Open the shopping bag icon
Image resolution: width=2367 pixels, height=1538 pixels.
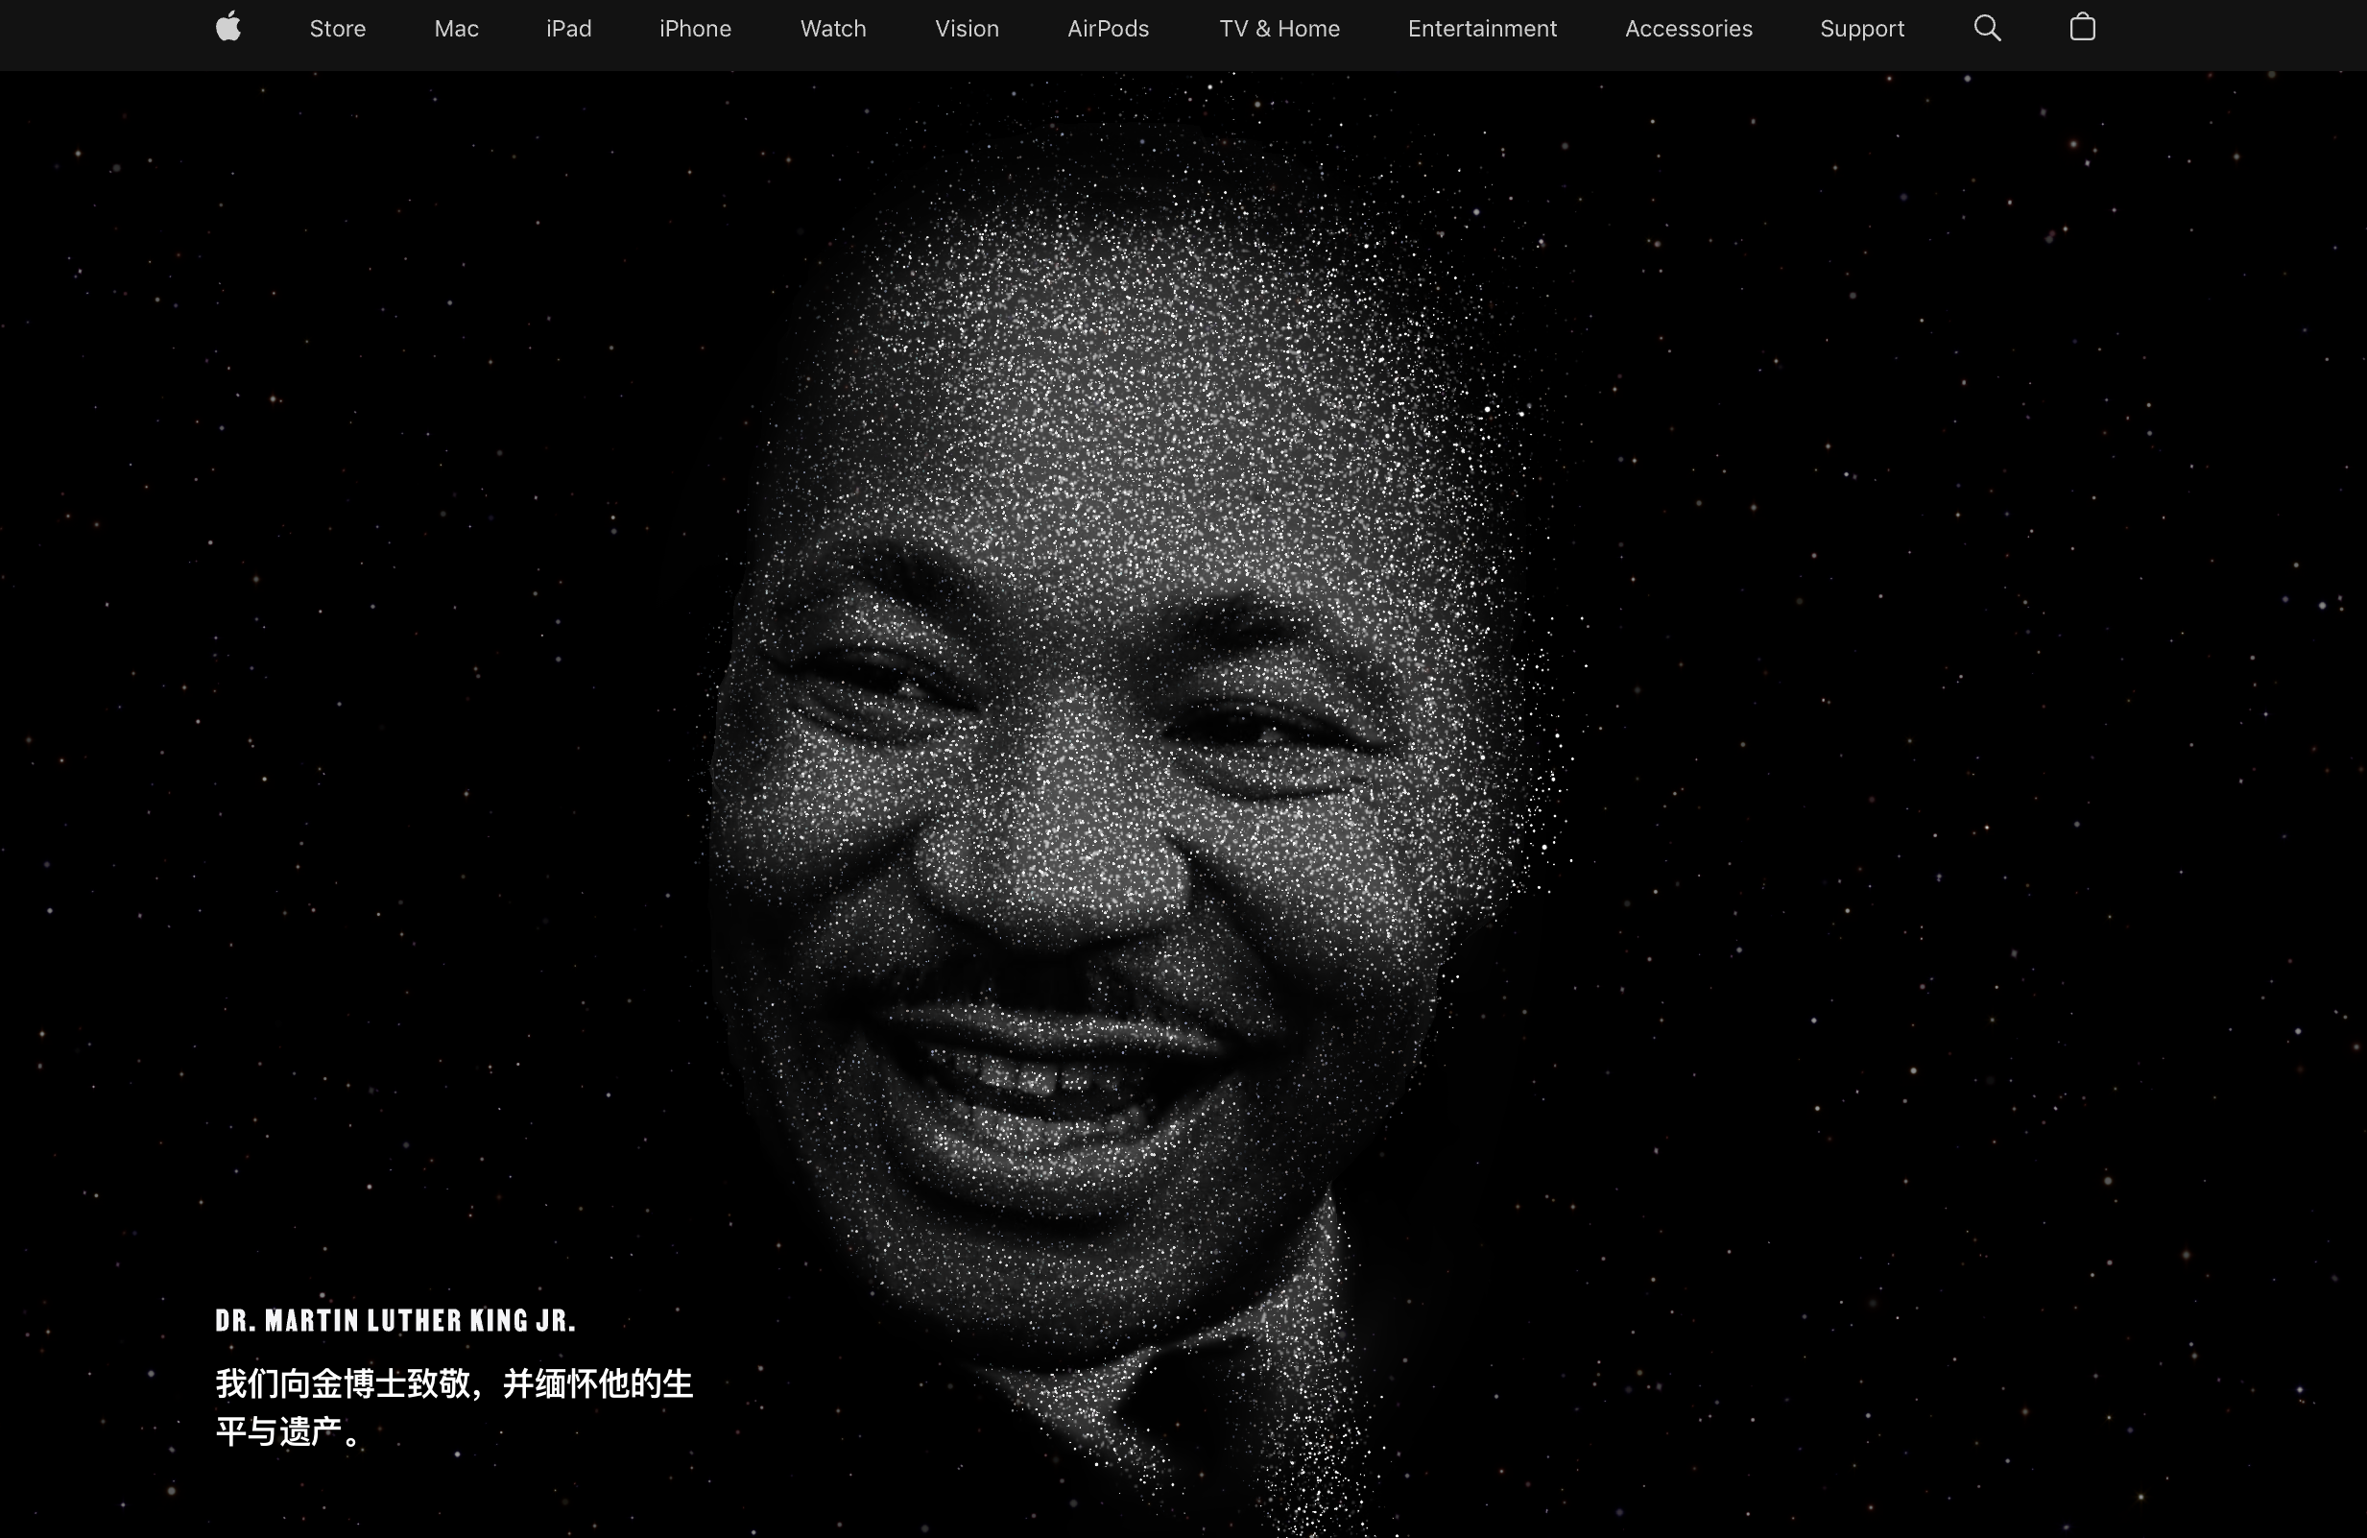(2082, 28)
